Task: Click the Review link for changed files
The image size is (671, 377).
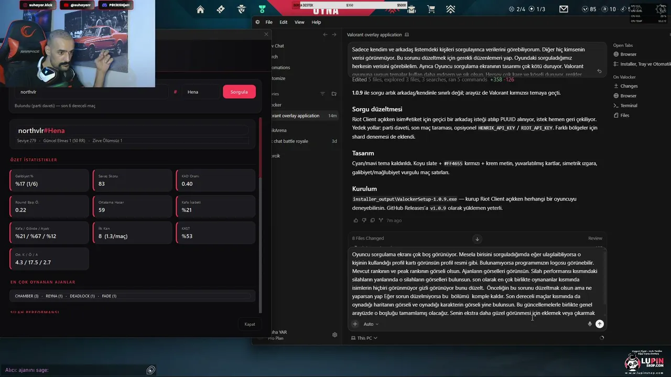Action: pyautogui.click(x=595, y=238)
